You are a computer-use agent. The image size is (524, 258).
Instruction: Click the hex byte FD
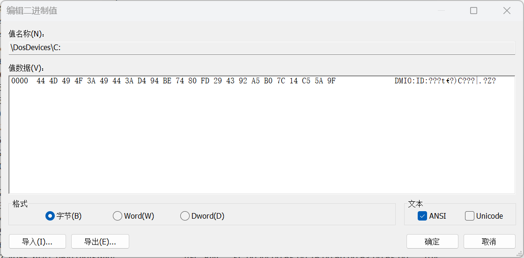point(205,81)
